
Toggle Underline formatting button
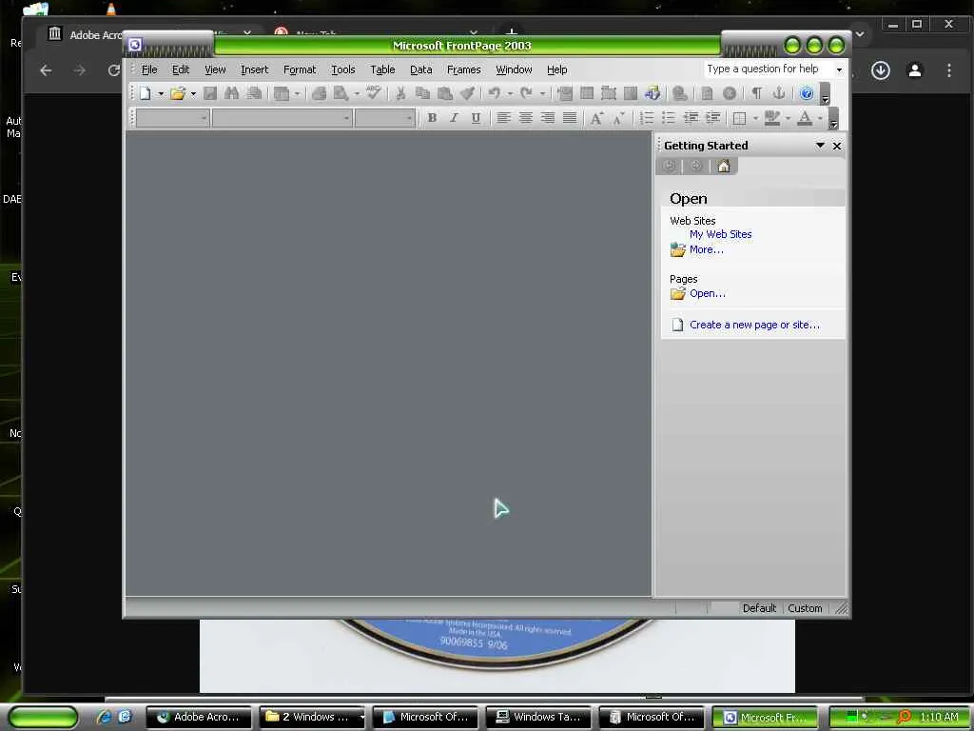476,118
